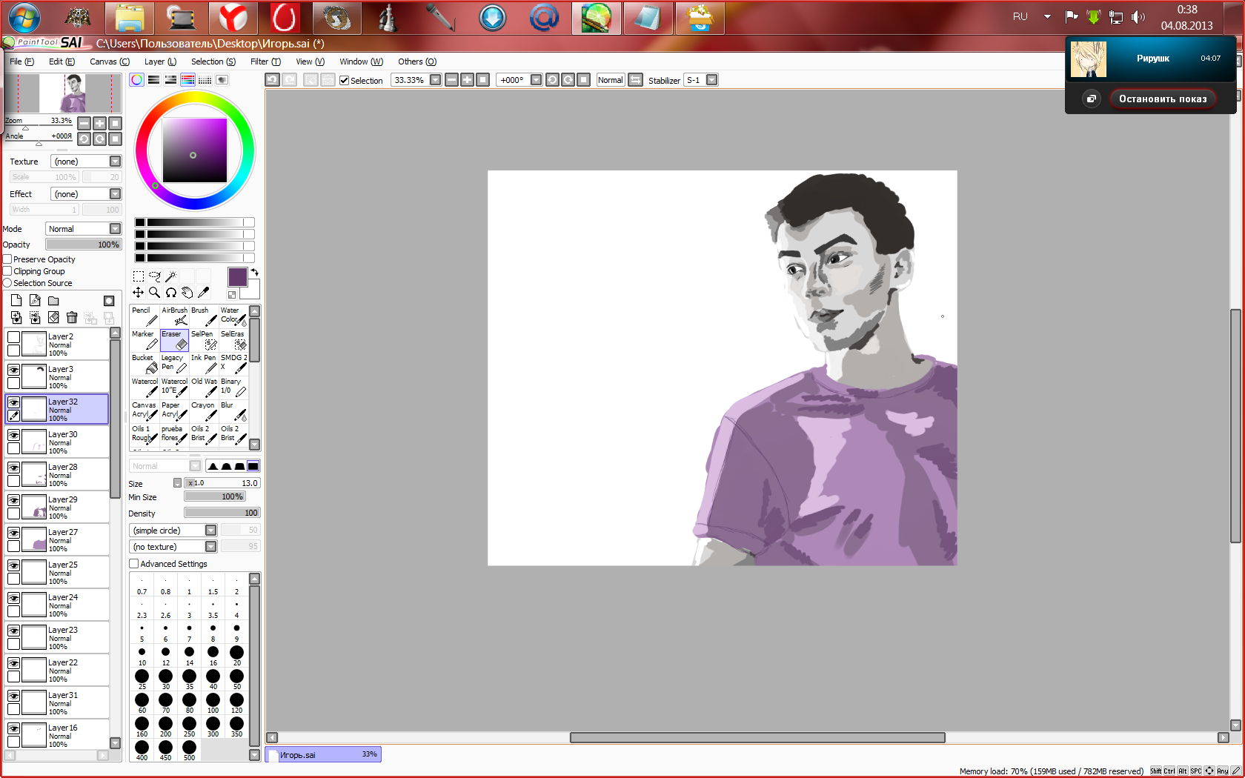Open the Canvas menu

110,61
